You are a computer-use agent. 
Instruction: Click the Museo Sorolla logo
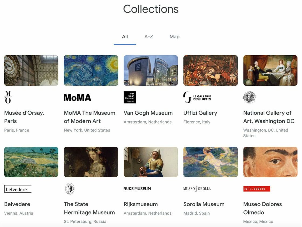pyautogui.click(x=197, y=189)
